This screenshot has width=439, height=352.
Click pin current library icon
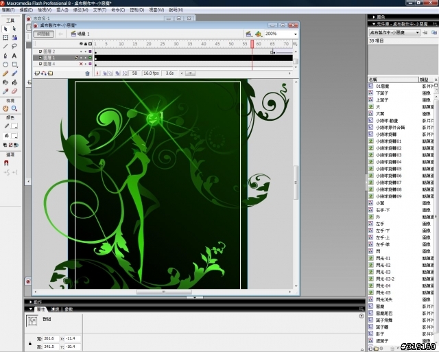[x=425, y=33]
